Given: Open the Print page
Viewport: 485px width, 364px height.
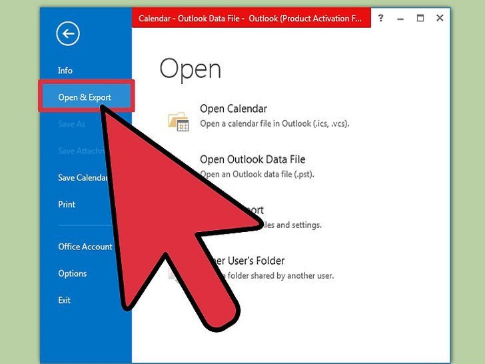Looking at the screenshot, I should (x=67, y=204).
